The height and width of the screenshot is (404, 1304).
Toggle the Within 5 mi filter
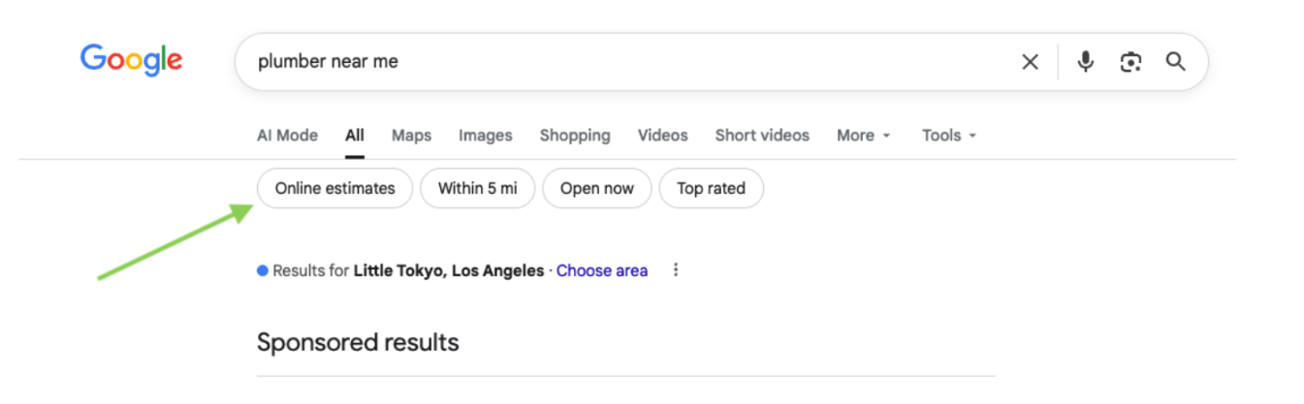[x=477, y=188]
